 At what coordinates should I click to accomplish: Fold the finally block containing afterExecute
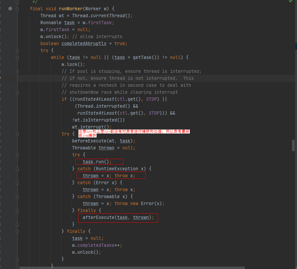[17, 211]
